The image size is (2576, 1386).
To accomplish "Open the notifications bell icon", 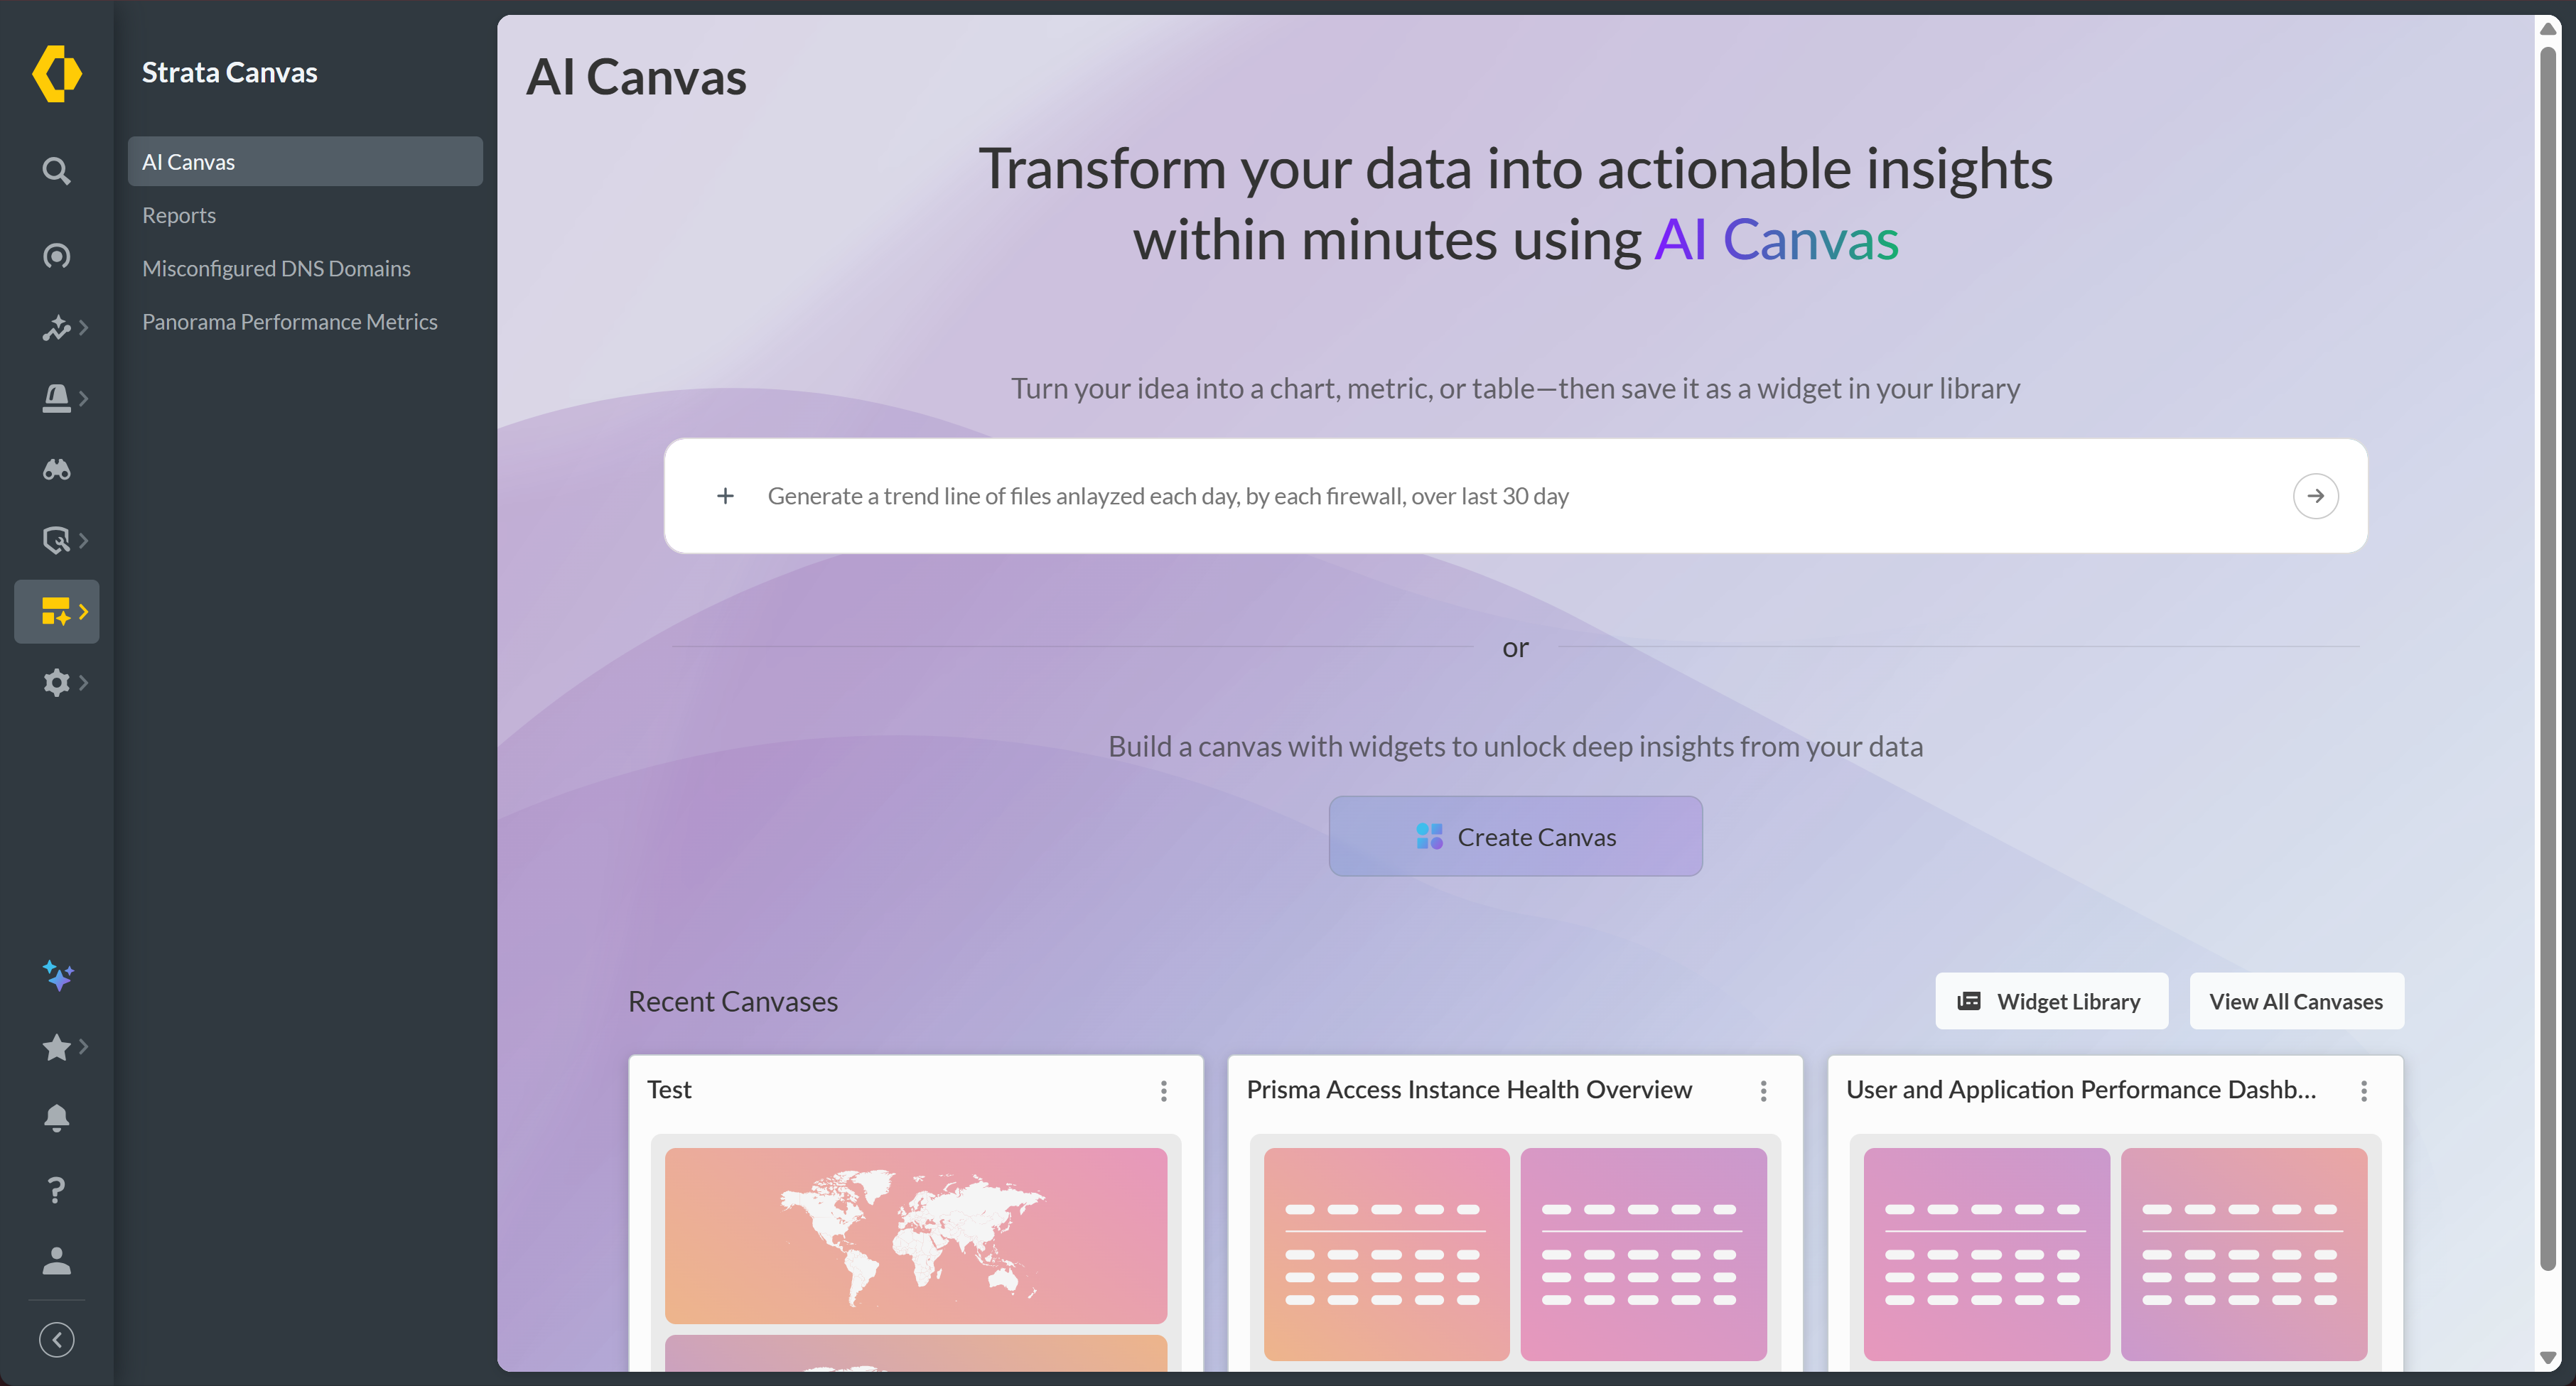I will pos(56,1118).
